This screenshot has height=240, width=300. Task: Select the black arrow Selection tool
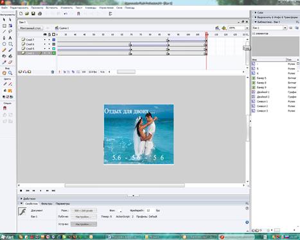[x=4, y=19]
